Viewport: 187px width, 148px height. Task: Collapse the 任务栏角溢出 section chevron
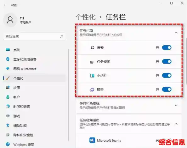176,124
